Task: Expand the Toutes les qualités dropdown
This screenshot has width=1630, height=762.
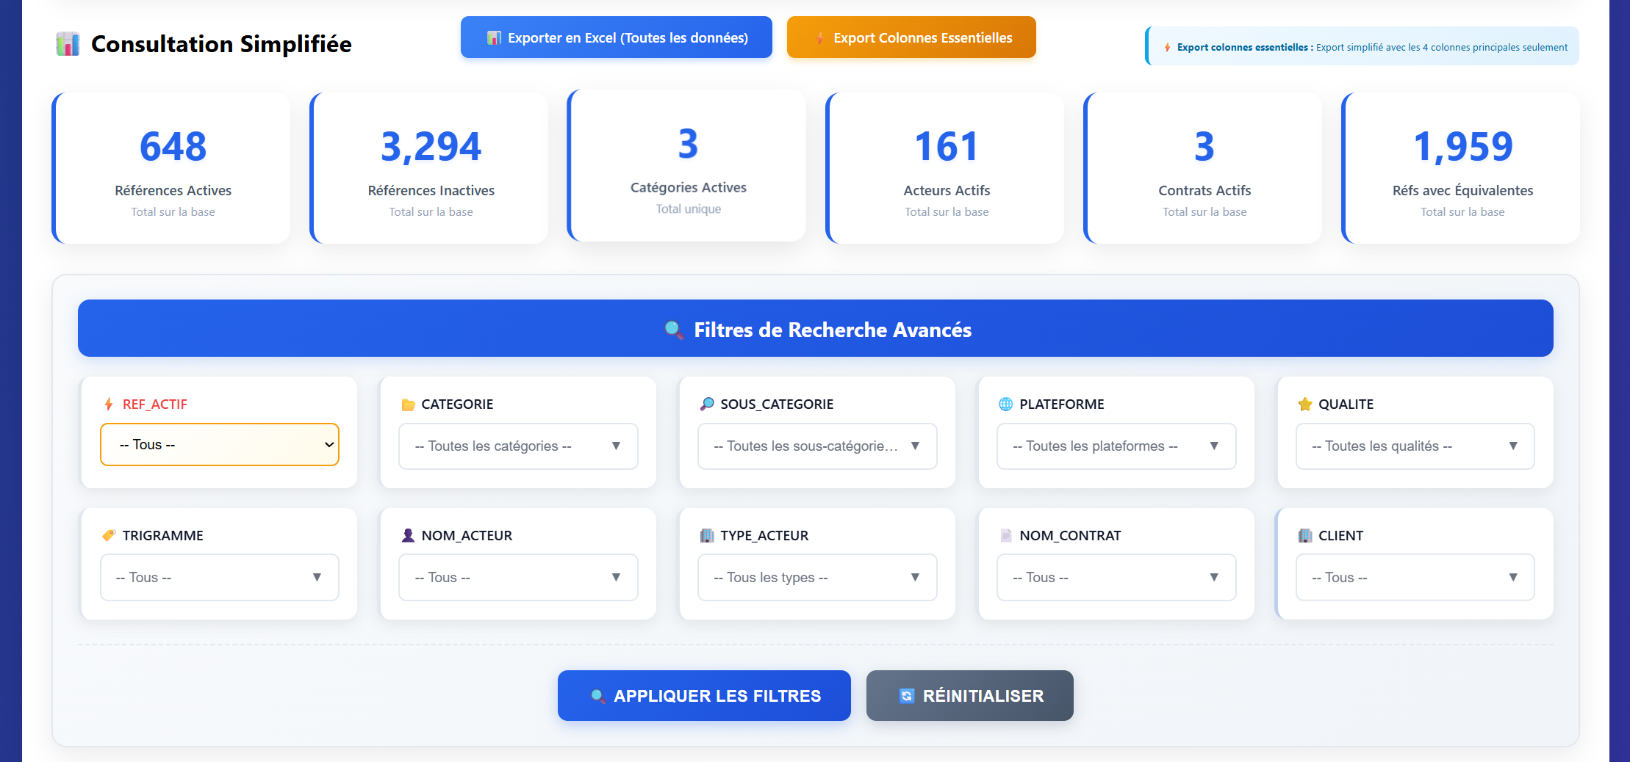Action: click(x=1415, y=446)
